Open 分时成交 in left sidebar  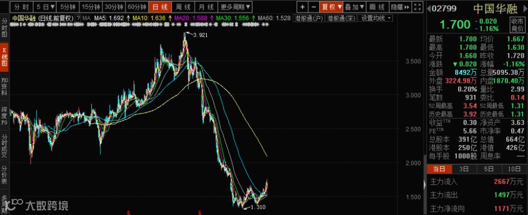tap(4, 146)
